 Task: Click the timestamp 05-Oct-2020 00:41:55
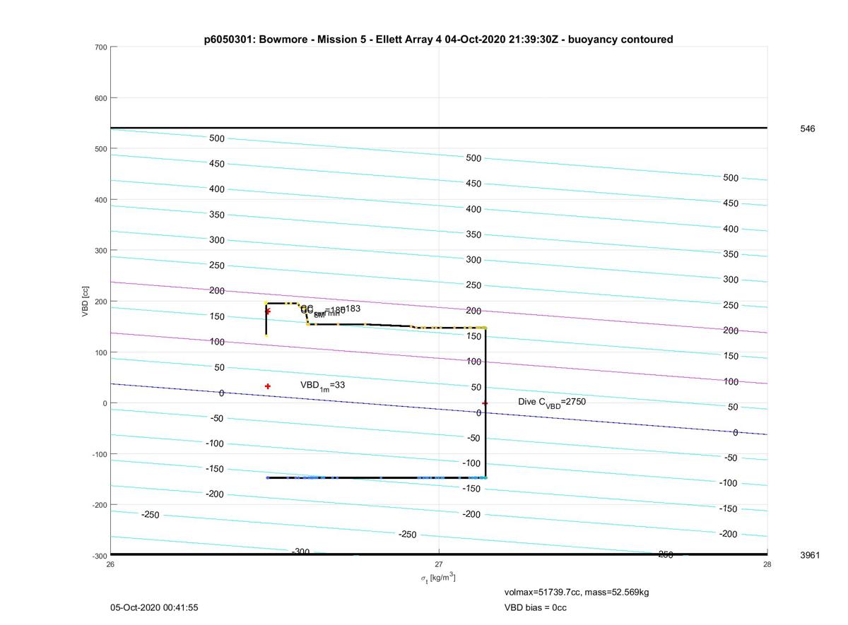[154, 607]
